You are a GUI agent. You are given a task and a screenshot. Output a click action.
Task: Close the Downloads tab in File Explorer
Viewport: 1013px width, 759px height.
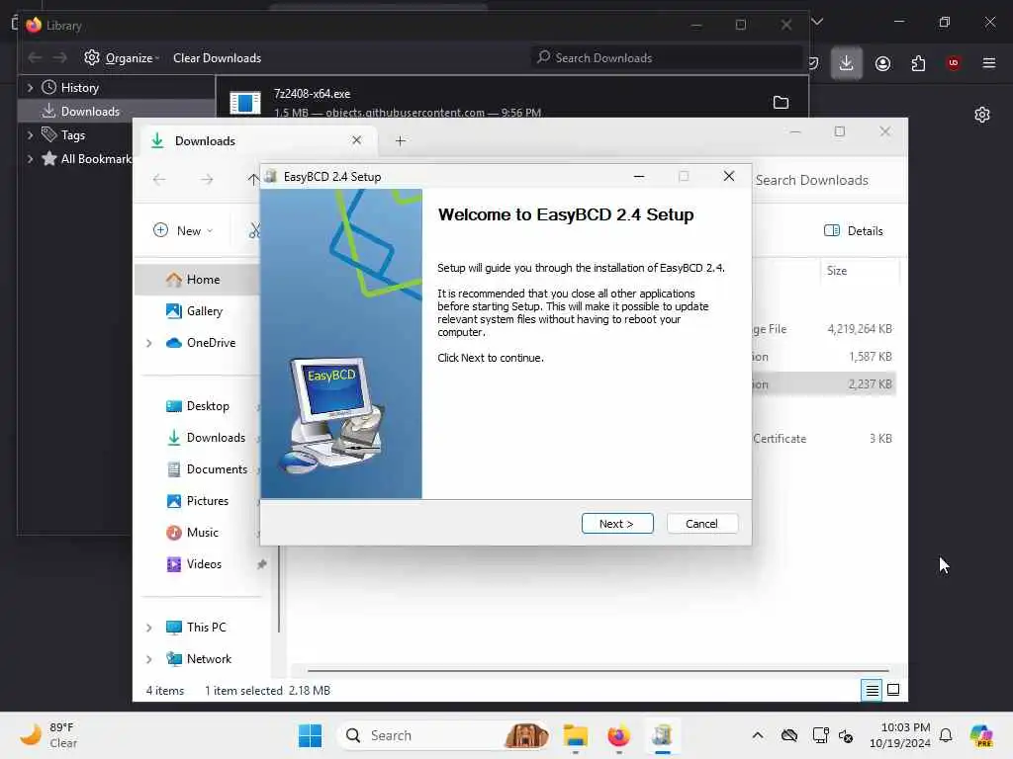pyautogui.click(x=356, y=140)
